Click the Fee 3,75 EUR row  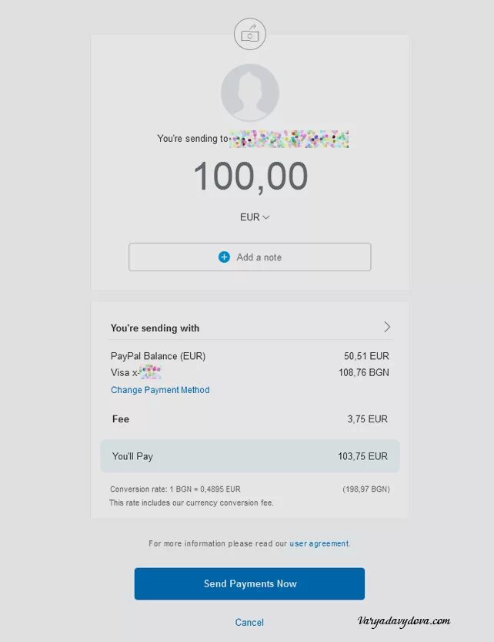click(250, 418)
